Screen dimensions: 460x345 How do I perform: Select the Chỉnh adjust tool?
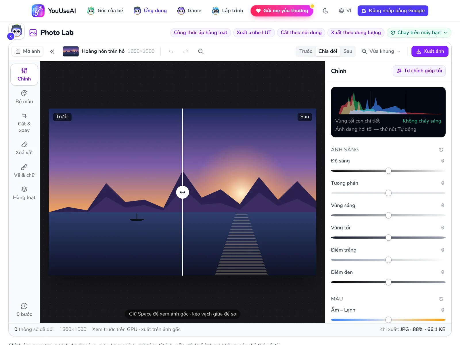(24, 74)
